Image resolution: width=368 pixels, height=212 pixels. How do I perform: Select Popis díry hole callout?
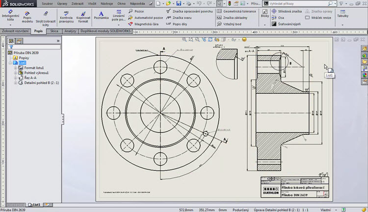coord(177,24)
